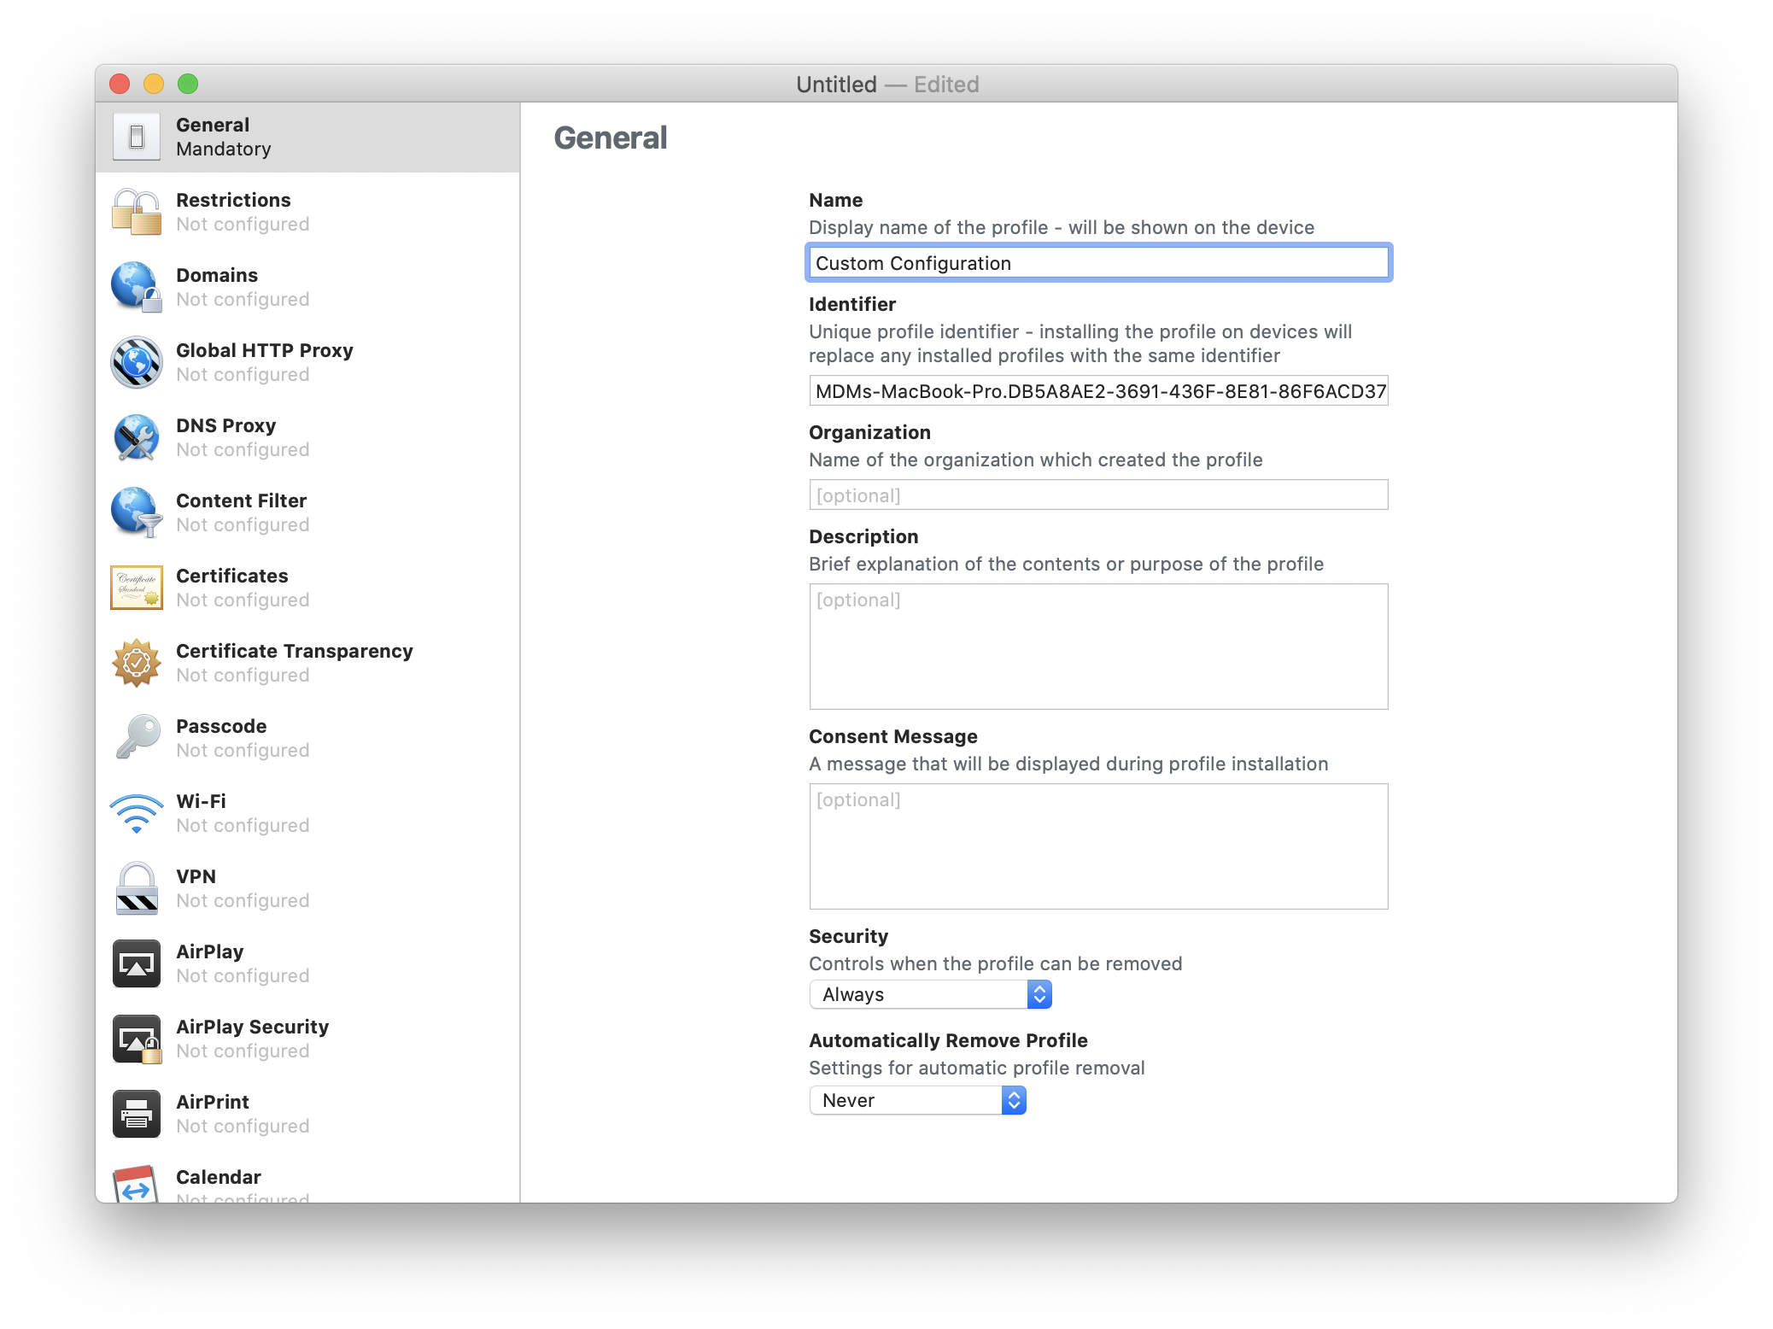Expand the Security removal dropdown showing Always
The width and height of the screenshot is (1773, 1329).
929,994
